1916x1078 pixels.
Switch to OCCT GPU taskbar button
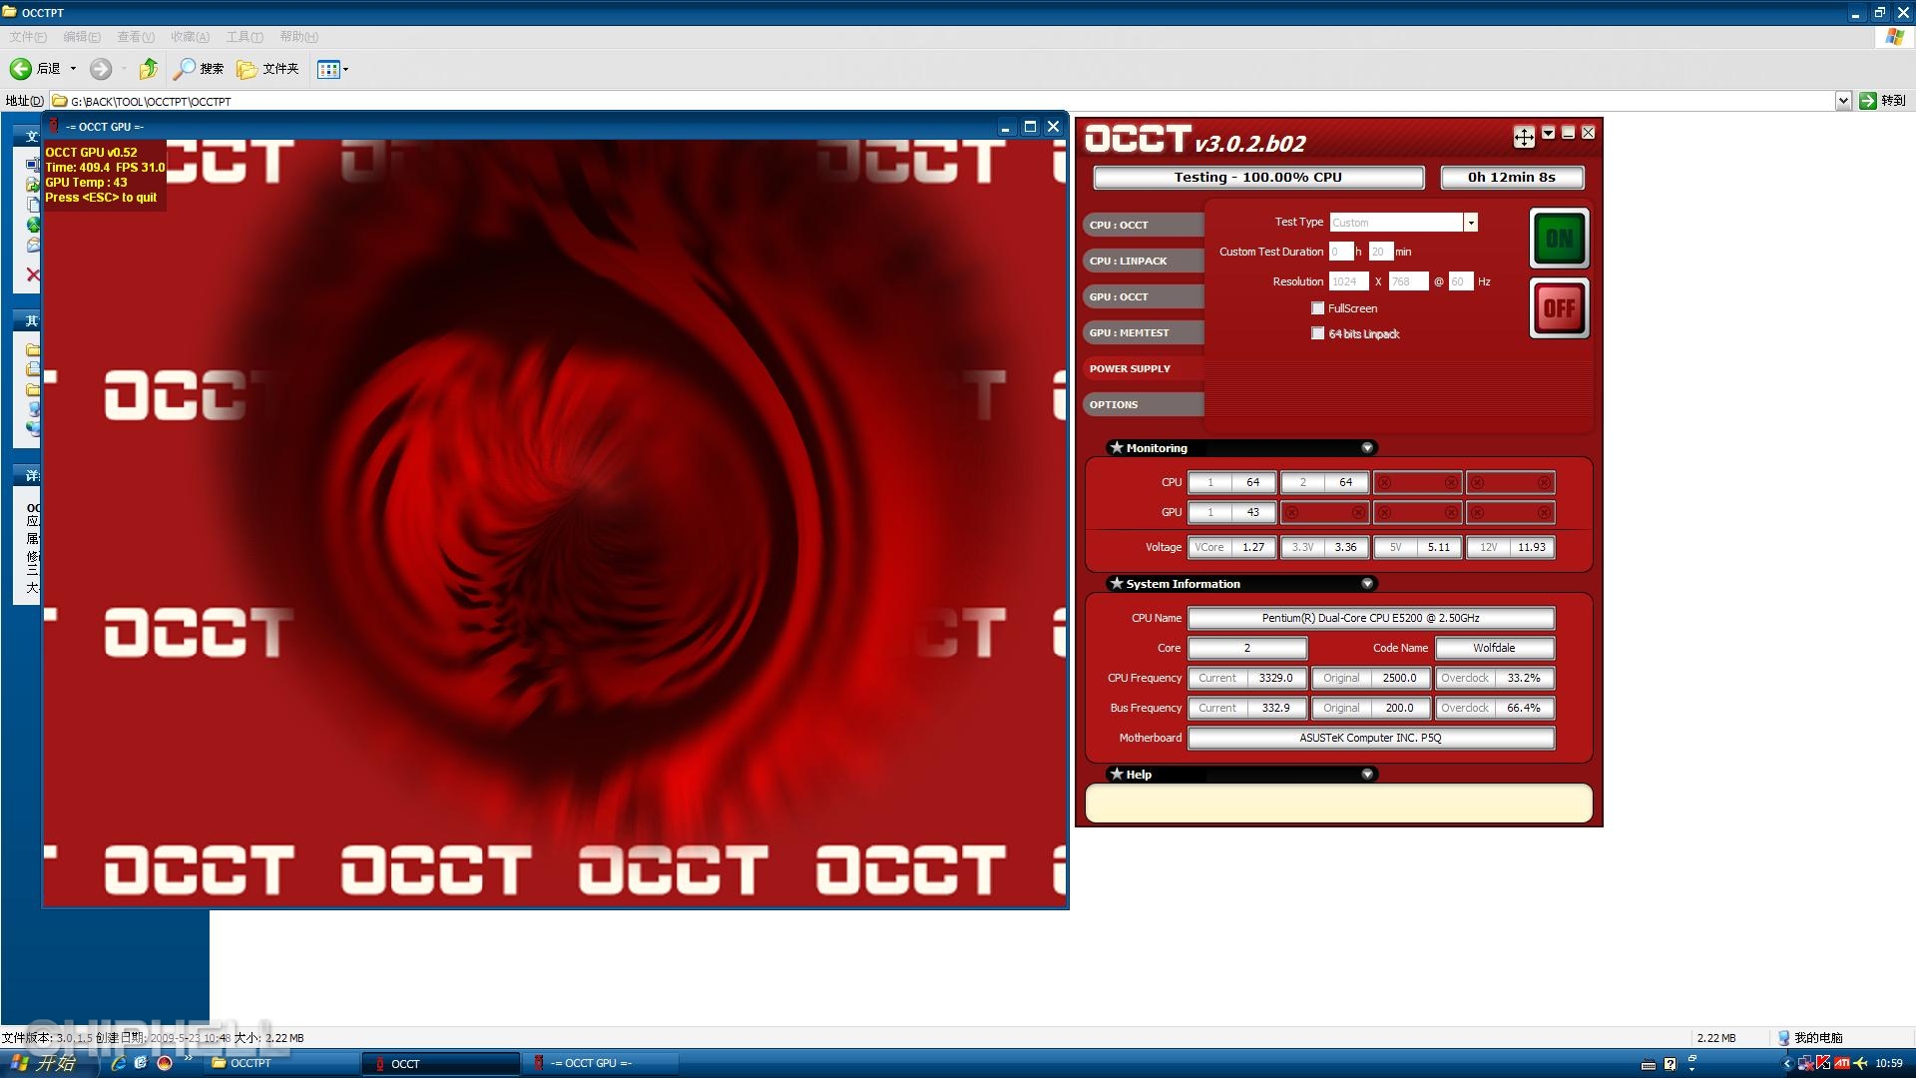click(601, 1064)
